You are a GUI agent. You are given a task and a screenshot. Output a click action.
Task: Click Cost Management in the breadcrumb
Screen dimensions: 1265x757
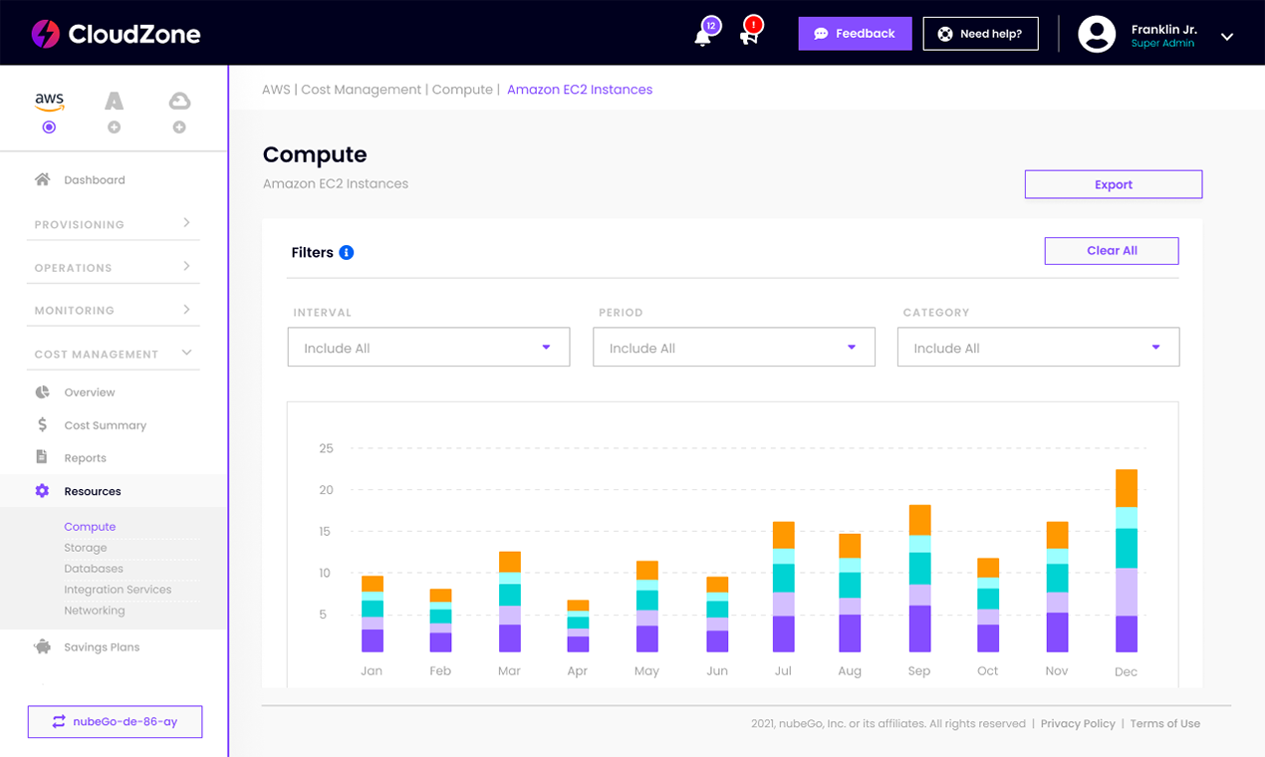coord(361,90)
